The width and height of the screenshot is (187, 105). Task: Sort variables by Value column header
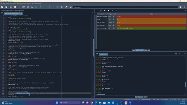pyautogui.click(x=152, y=14)
